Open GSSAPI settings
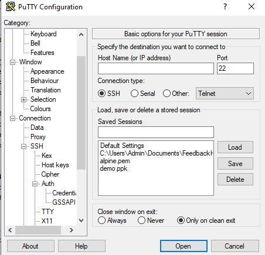 coord(64,202)
